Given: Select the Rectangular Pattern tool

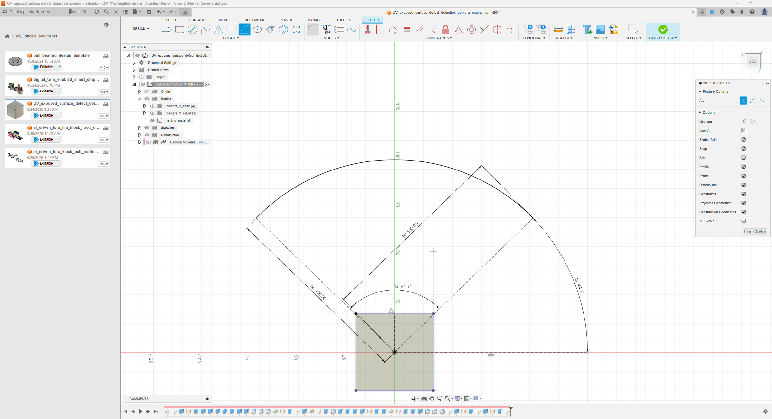Looking at the screenshot, I should point(297,30).
